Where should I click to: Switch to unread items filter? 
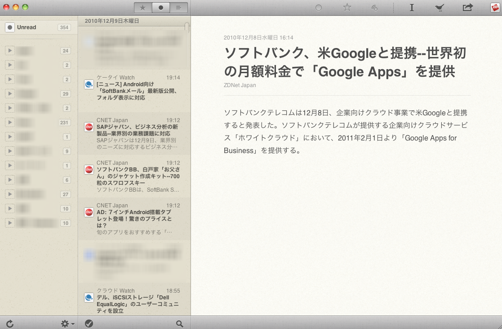click(161, 8)
